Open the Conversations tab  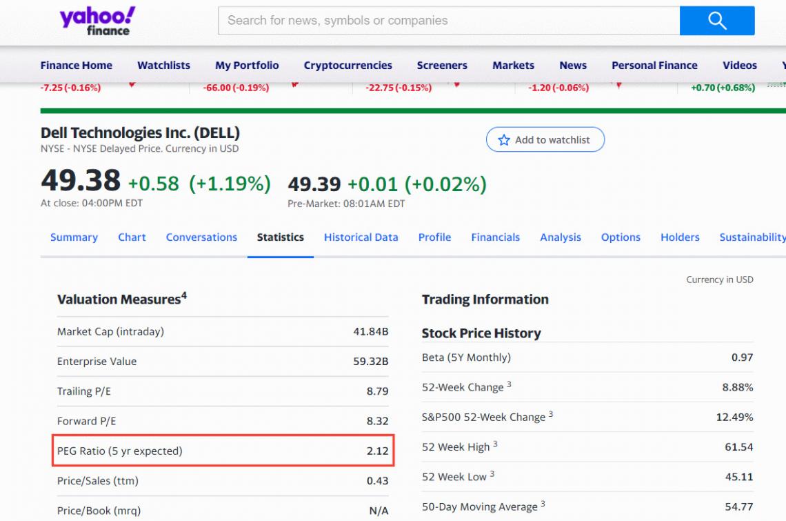[x=201, y=237]
